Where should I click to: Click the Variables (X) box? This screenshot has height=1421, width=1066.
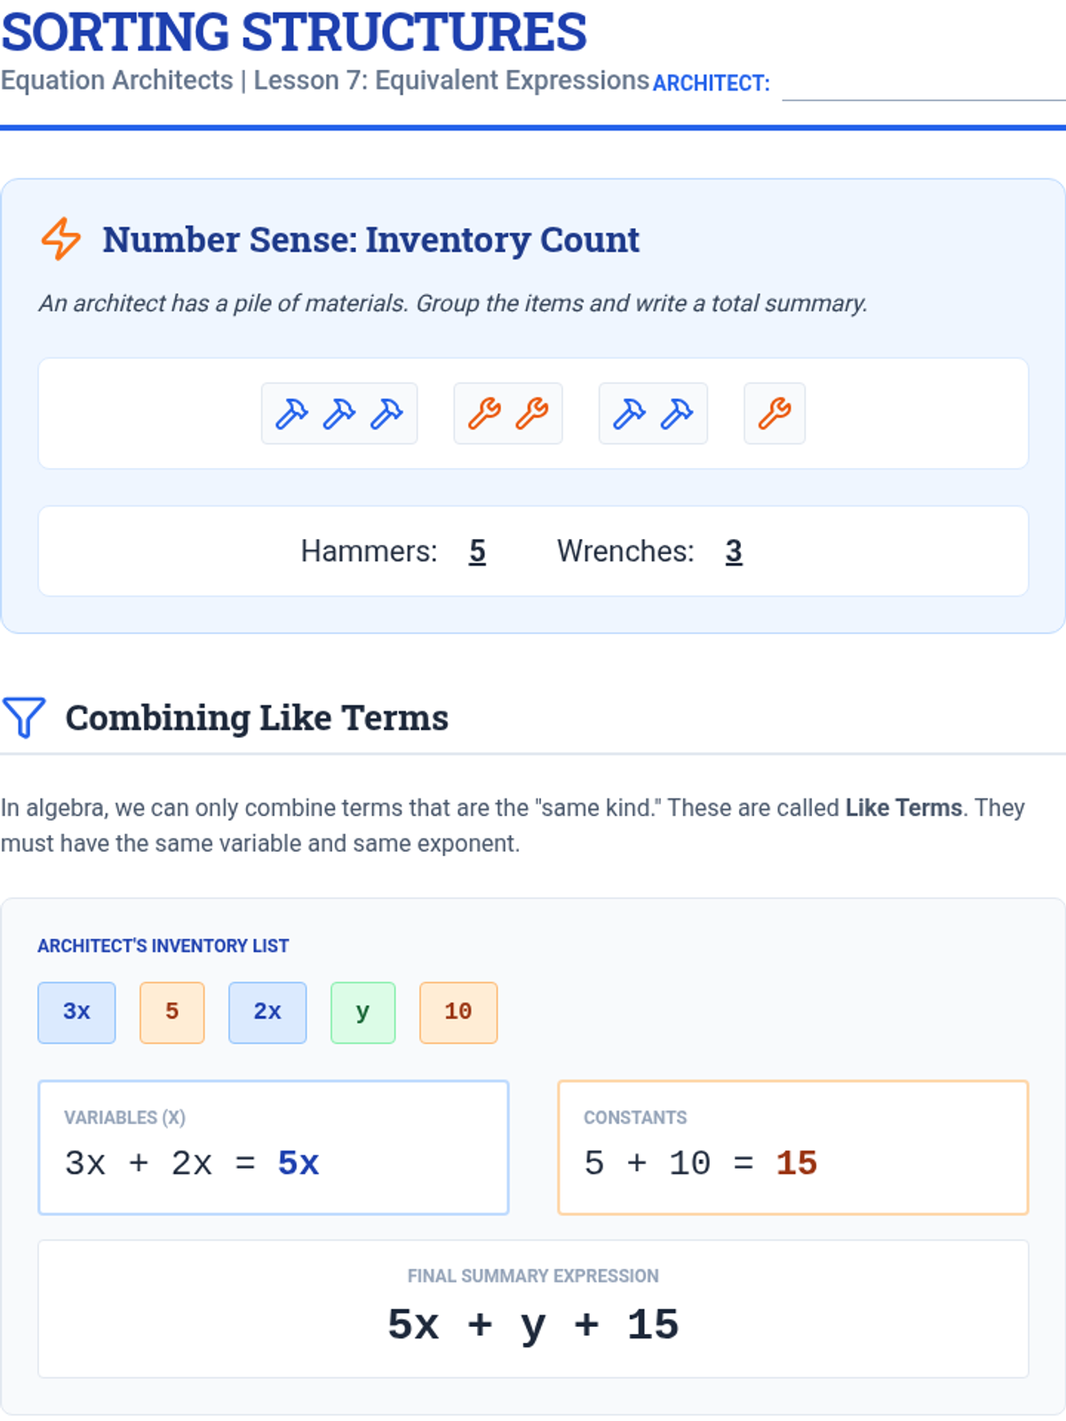point(274,1147)
